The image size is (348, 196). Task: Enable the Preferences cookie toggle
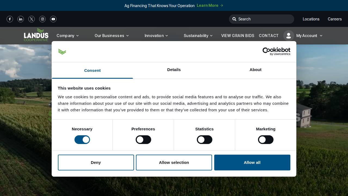[143, 140]
